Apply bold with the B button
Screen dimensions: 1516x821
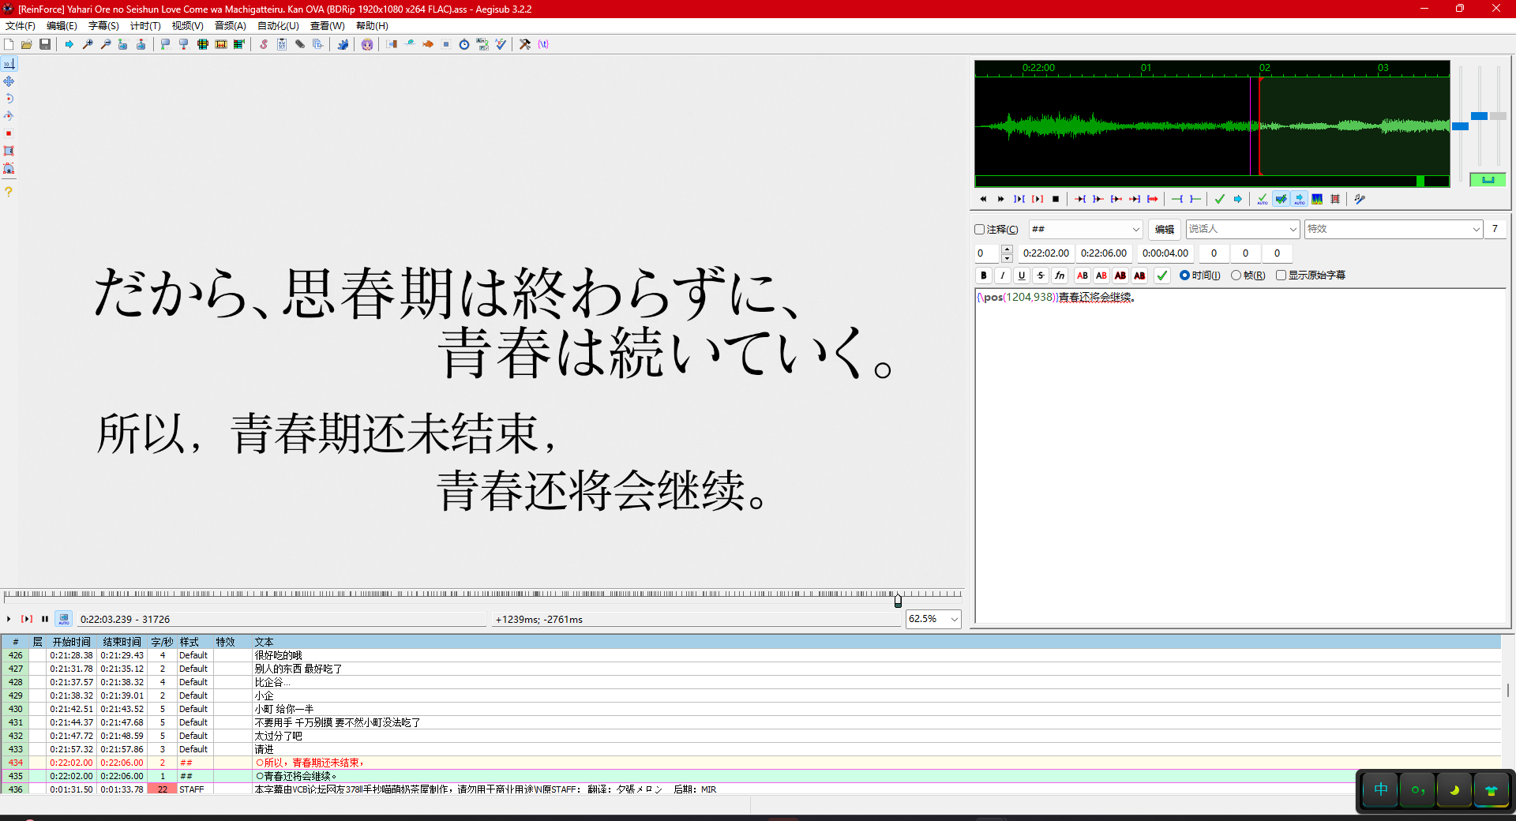[984, 276]
